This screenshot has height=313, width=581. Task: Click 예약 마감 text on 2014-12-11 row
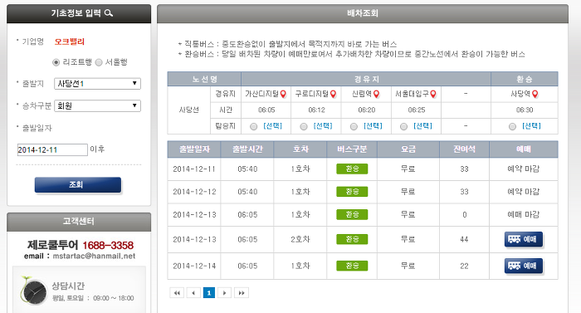(524, 169)
